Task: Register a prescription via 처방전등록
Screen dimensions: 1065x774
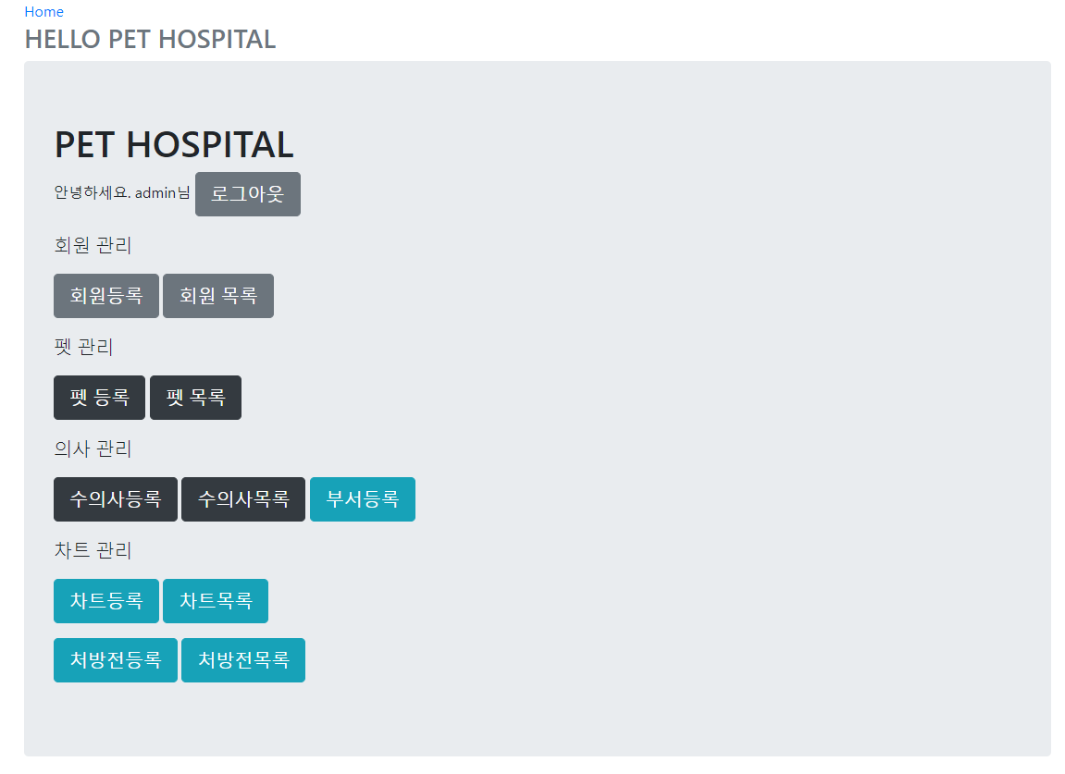Action: [x=115, y=660]
